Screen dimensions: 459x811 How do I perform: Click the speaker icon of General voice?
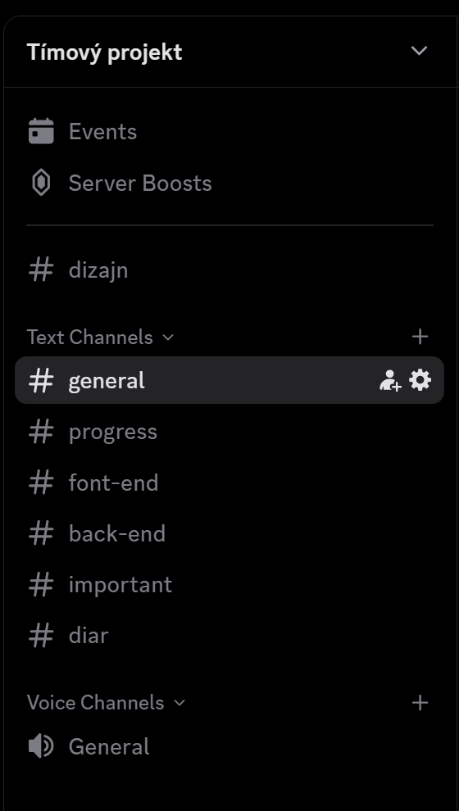coord(41,746)
